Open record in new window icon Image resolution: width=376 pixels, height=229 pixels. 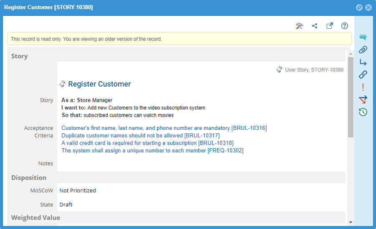pyautogui.click(x=330, y=26)
